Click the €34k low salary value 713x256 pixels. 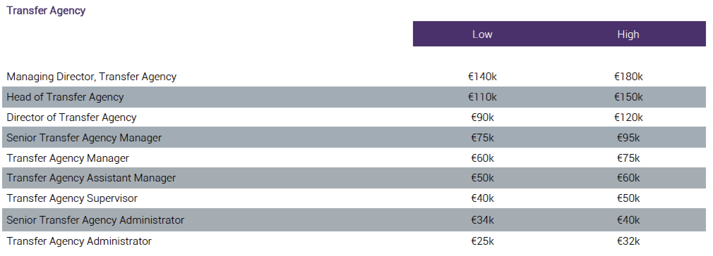click(482, 220)
